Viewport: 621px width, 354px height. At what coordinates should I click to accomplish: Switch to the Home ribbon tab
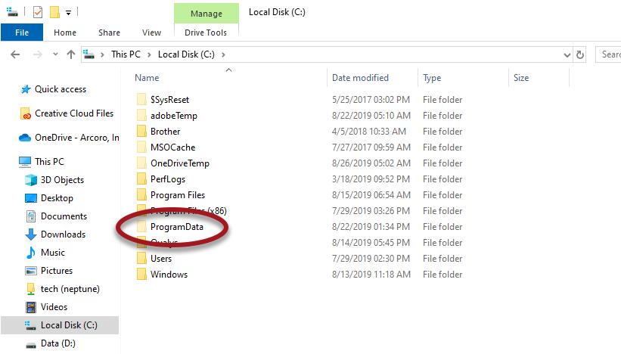(65, 33)
